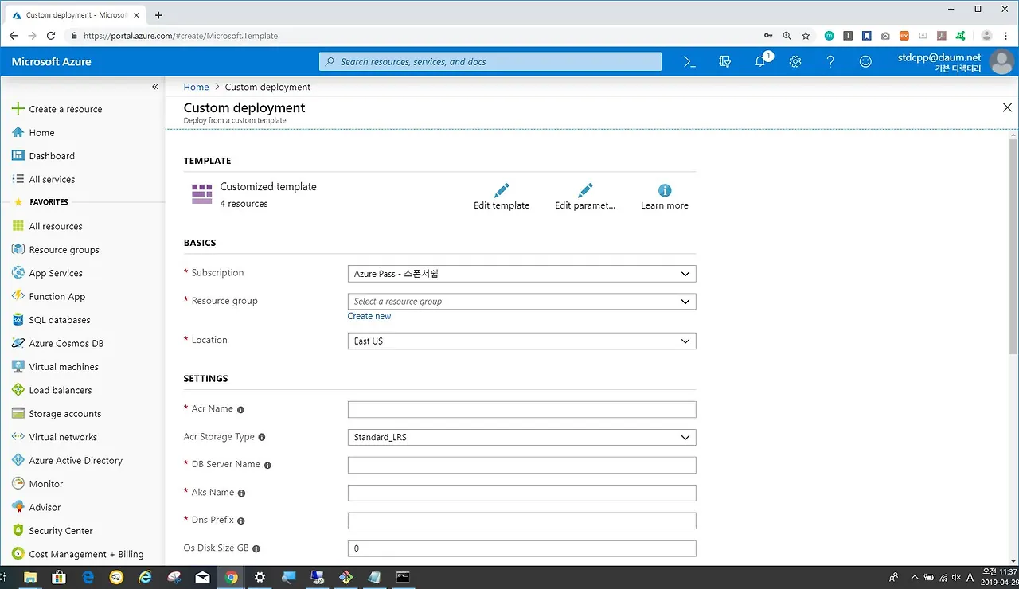Image resolution: width=1019 pixels, height=589 pixels.
Task: Click the search resources, services, and docs box
Action: 490,61
